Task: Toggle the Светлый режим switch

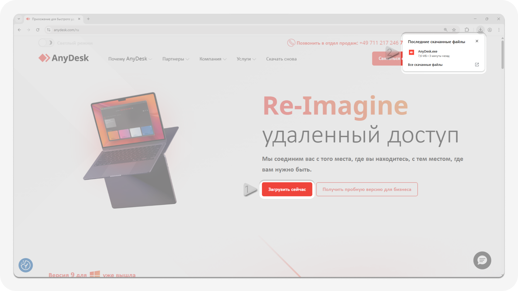Action: [x=46, y=43]
